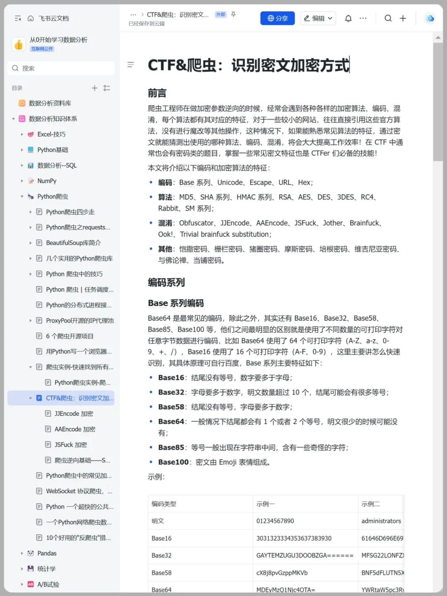Open more options with the ellipsis icon
This screenshot has height=596, width=447.
pos(363,18)
